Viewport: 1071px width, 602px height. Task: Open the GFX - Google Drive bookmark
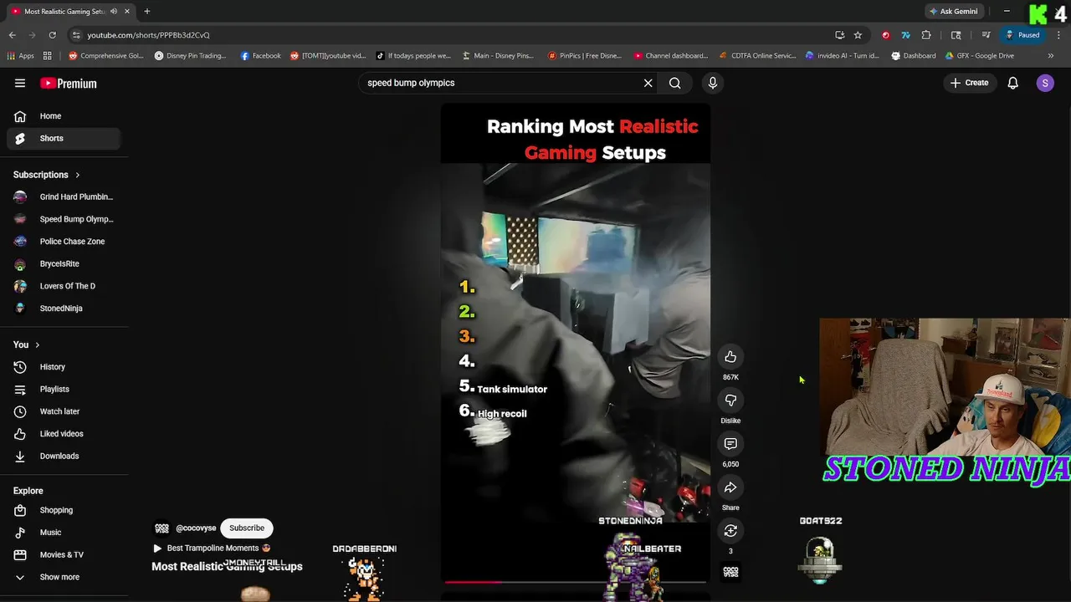[979, 56]
